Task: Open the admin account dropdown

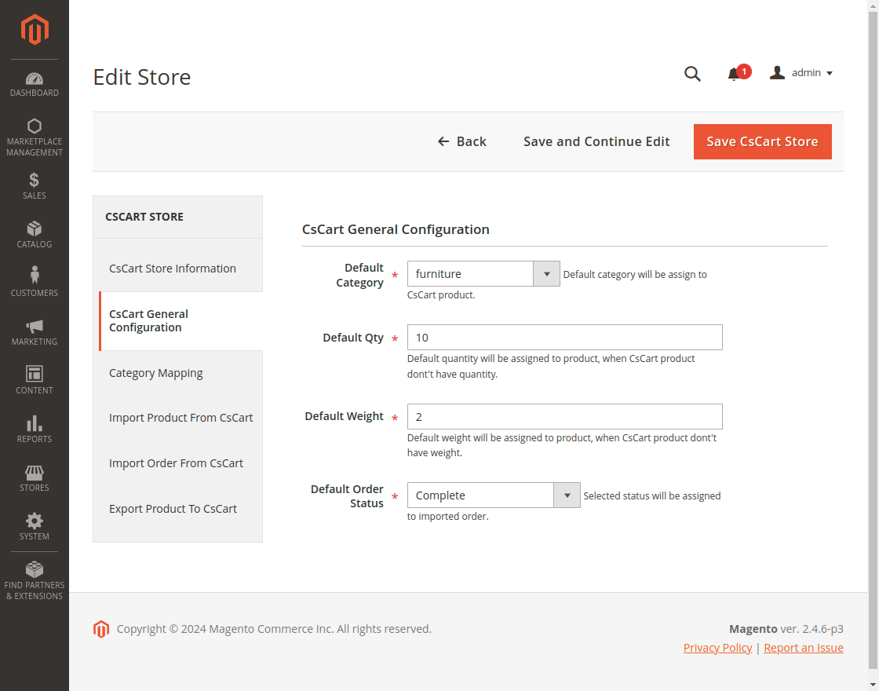Action: (801, 73)
